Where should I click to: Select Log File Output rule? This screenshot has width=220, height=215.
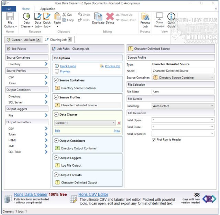(68, 165)
